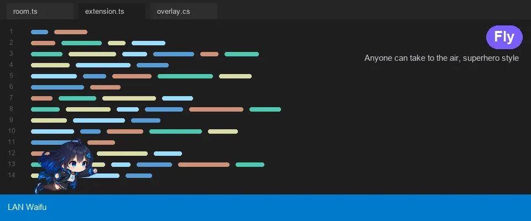
Task: Click line number 14 in the gutter
Action: [x=11, y=175]
